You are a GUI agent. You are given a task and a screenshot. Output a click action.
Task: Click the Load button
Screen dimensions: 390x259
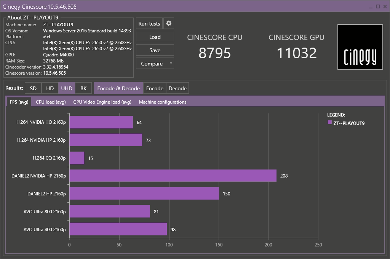155,37
